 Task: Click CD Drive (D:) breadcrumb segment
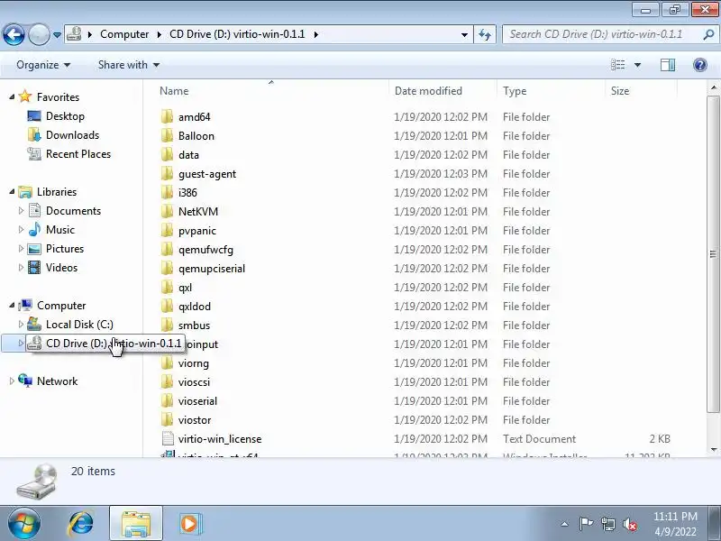237,34
